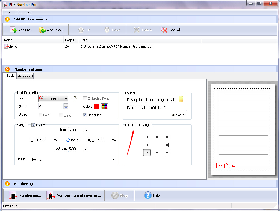The height and width of the screenshot is (211, 280).
Task: Click the Add File toolbar button
Action: [x=20, y=30]
